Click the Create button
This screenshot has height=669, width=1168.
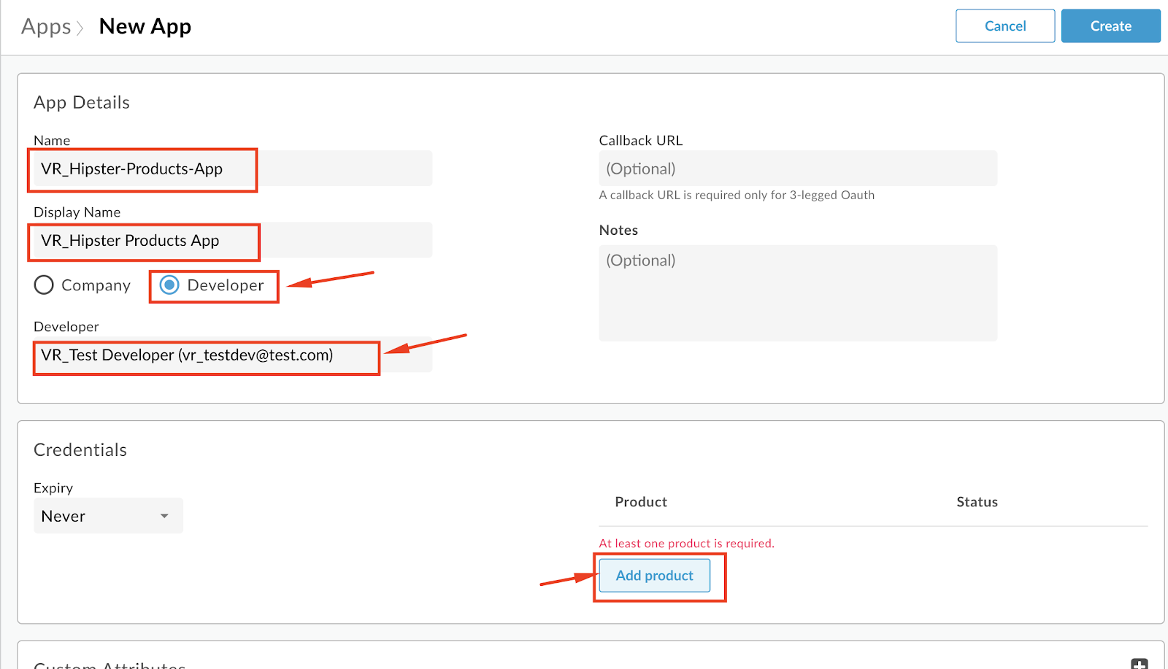1110,26
